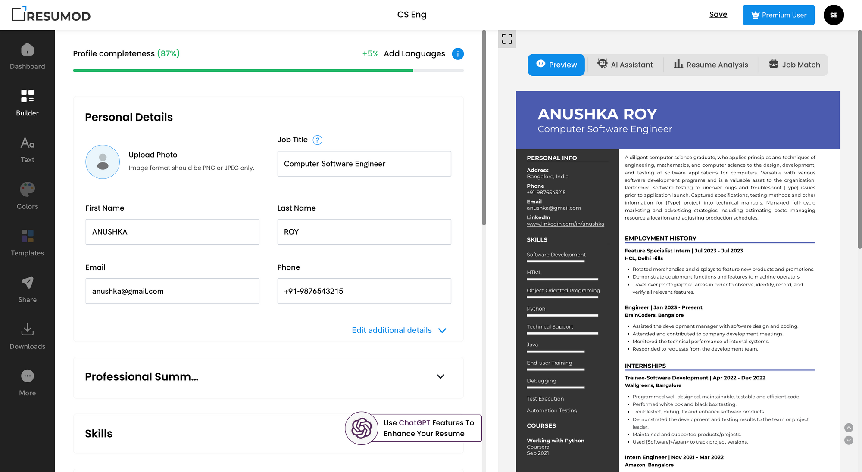Click the Save link
Image resolution: width=862 pixels, height=472 pixels.
[x=718, y=15]
